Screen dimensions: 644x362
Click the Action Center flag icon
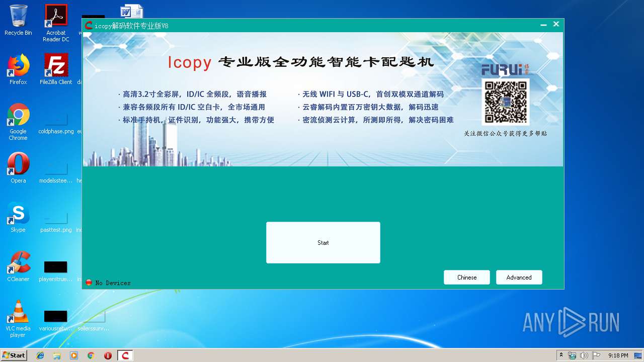point(596,355)
